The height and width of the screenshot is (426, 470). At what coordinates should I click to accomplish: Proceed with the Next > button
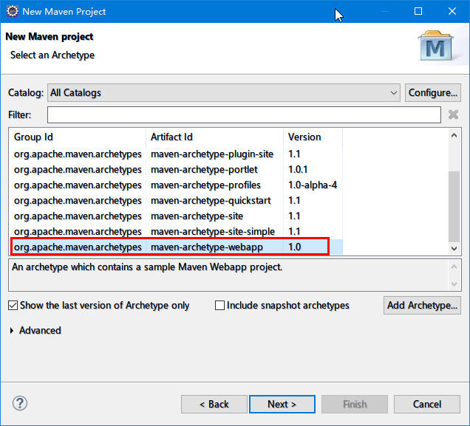coord(282,404)
